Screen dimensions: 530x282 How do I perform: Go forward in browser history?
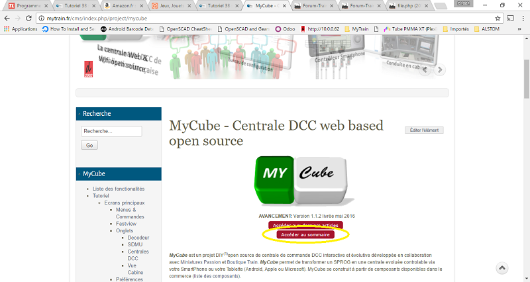coord(18,19)
